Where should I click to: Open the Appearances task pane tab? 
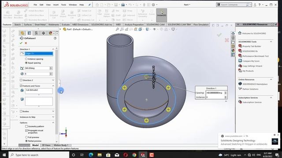tap(233, 50)
